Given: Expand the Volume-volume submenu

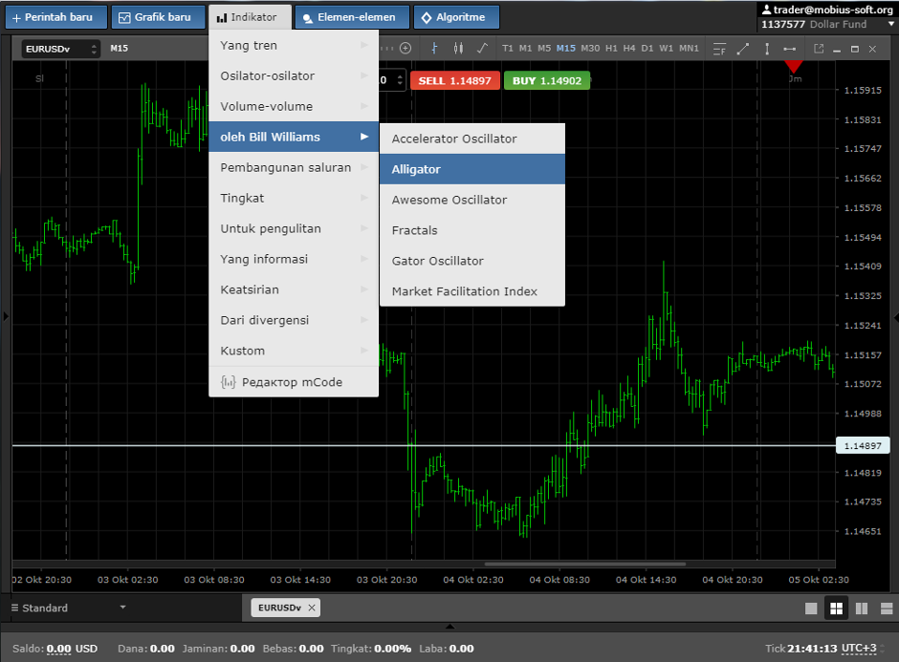Looking at the screenshot, I should point(294,106).
